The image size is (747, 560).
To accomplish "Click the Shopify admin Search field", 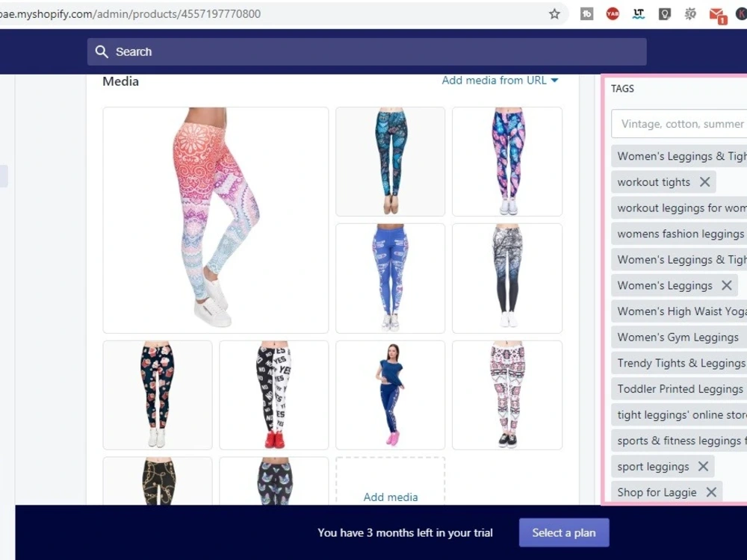I will click(x=366, y=52).
